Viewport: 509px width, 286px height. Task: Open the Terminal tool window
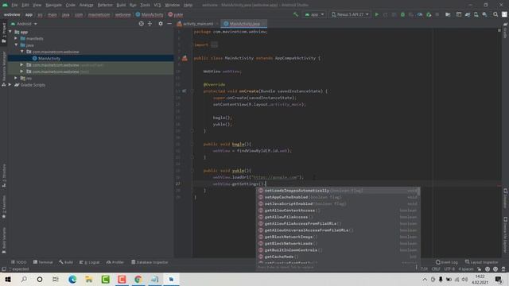43,262
